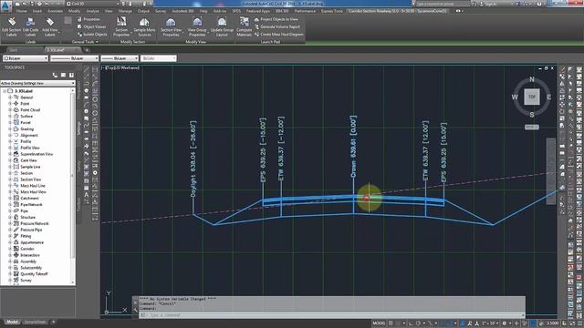The image size is (584, 328).
Task: Select Superelevation View tree item
Action: point(36,154)
